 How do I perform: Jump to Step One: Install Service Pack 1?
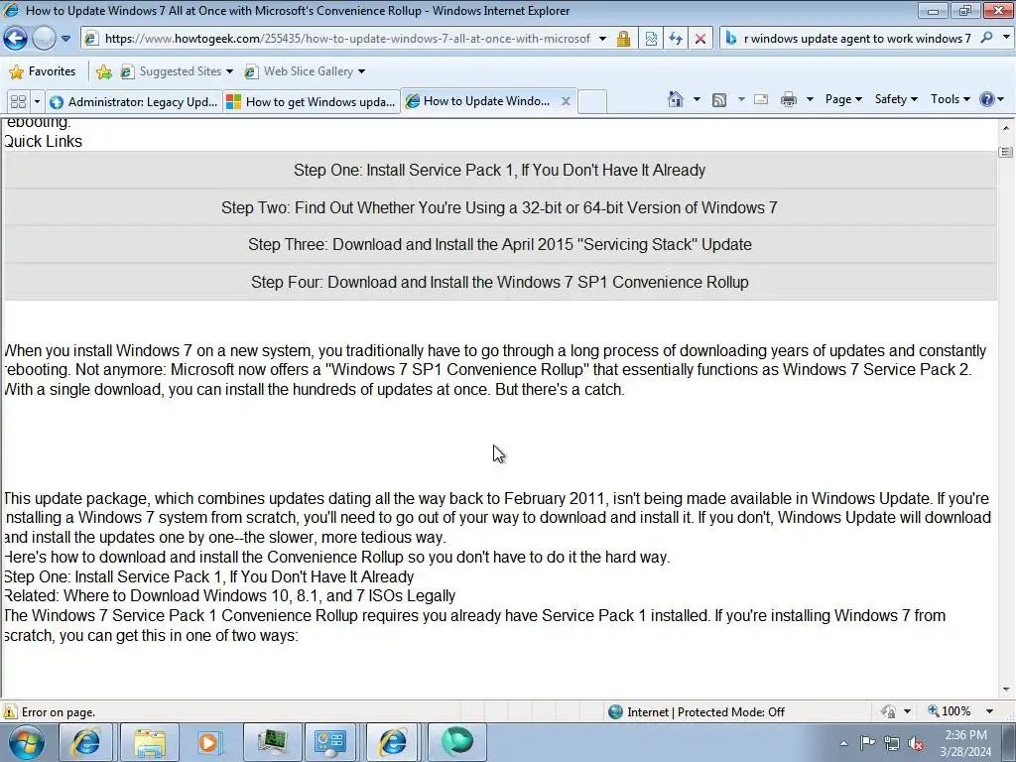coord(500,170)
